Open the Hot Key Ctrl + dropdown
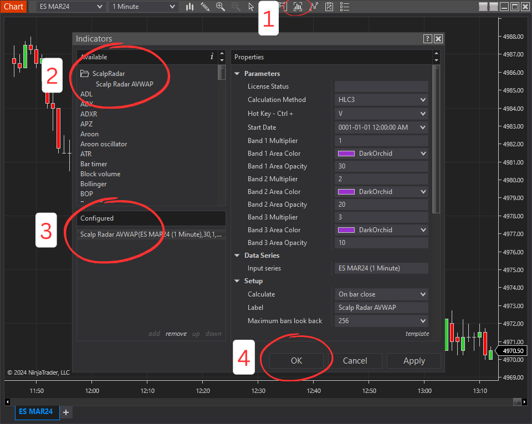The height and width of the screenshot is (424, 532). (x=381, y=114)
